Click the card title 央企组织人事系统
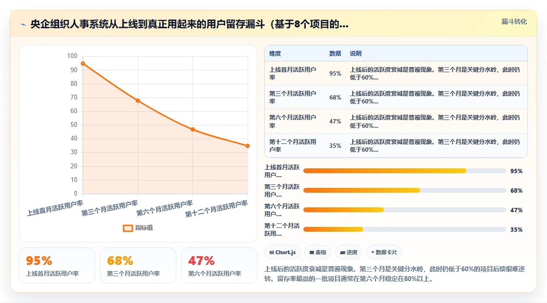Viewport: 547px width, 303px height. coord(189,24)
